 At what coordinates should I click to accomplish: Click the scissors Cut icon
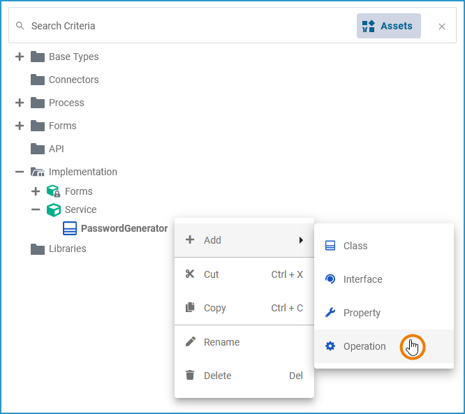(190, 274)
